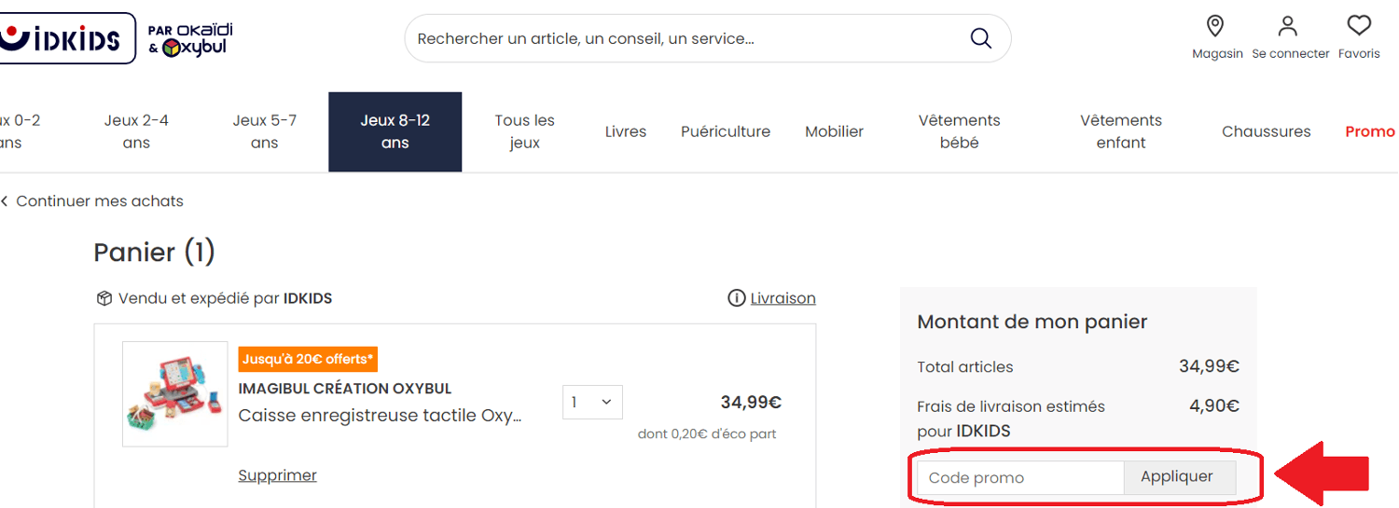
Task: Click the Livraison info icon
Action: coord(736,298)
